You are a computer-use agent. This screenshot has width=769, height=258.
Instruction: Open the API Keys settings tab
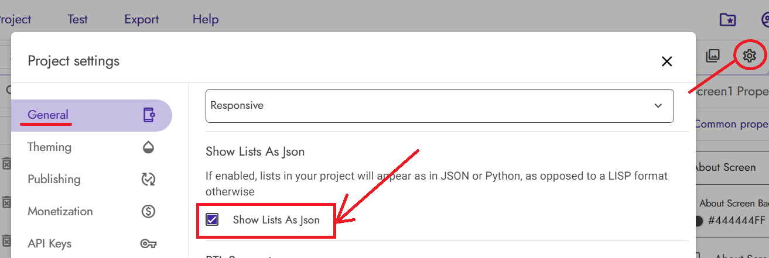[x=49, y=243]
